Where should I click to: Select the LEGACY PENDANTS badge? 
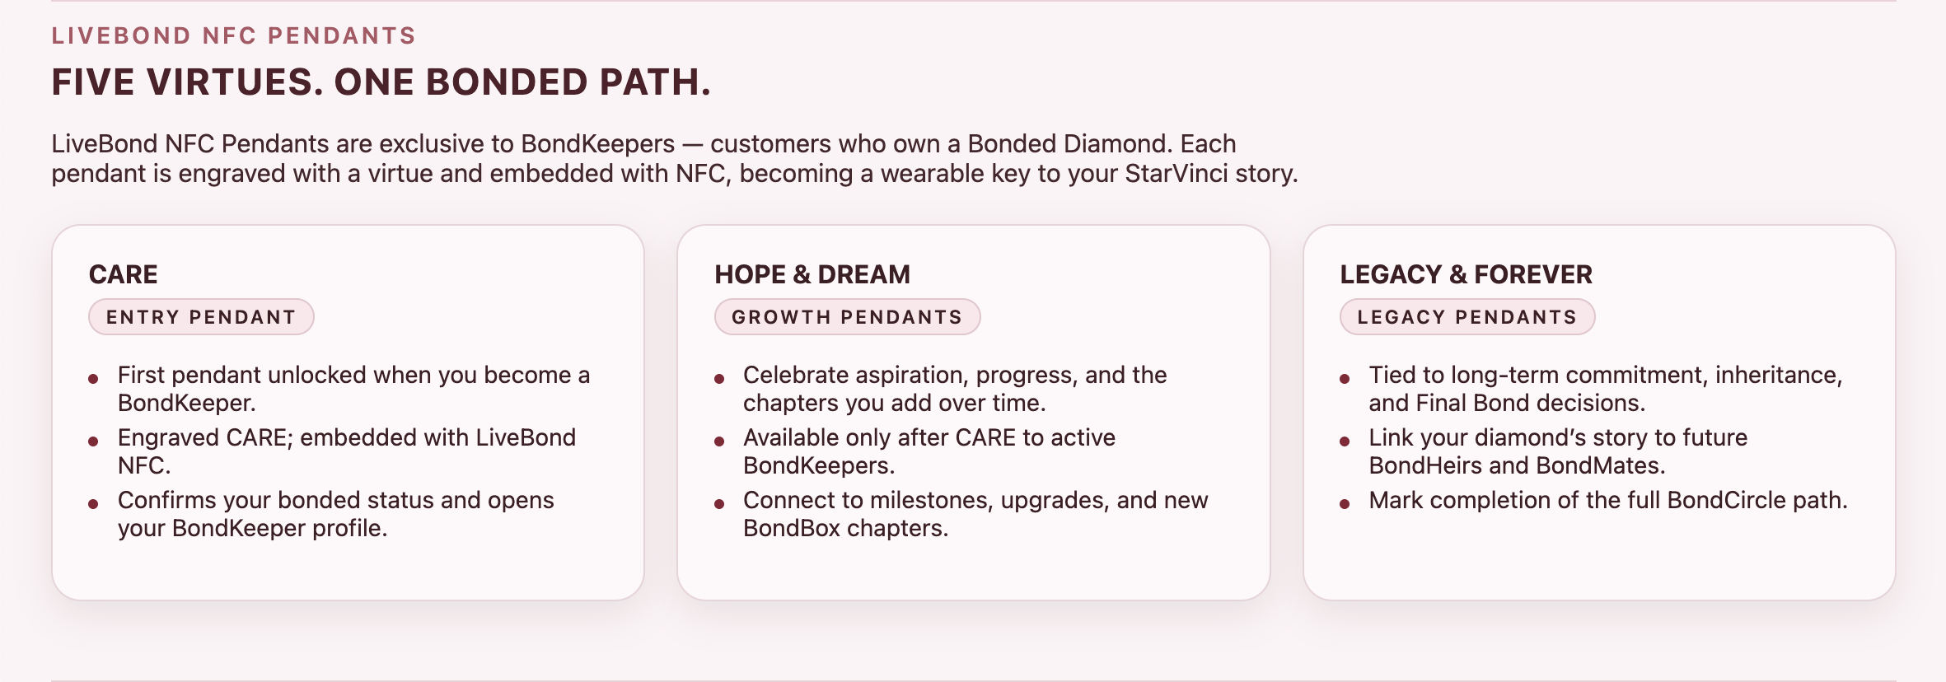[x=1467, y=317]
